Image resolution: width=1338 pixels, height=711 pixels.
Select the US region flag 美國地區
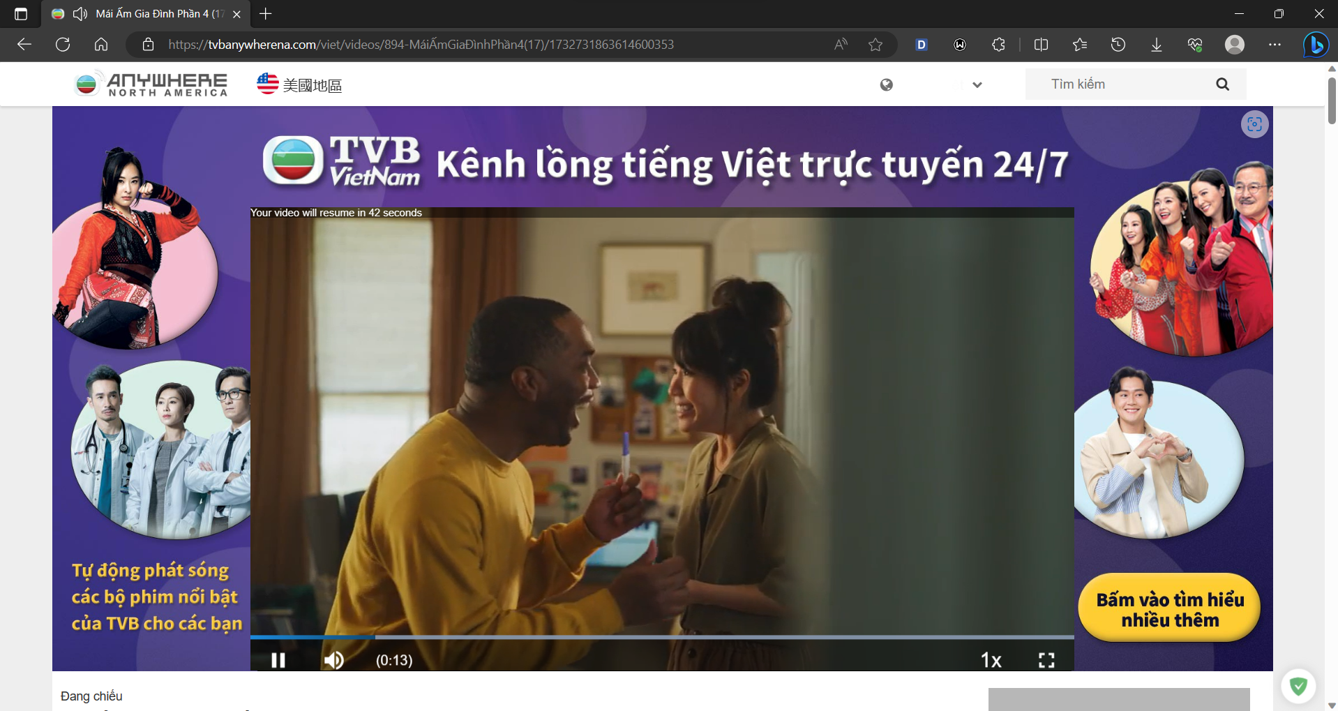point(299,84)
